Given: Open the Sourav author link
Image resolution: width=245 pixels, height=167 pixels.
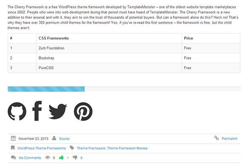Looking at the screenshot, I should point(64,139).
